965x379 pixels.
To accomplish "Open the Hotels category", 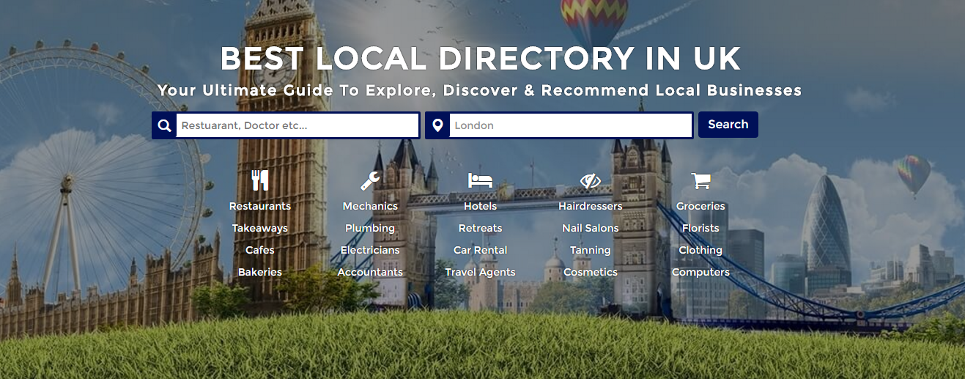I will (x=480, y=206).
